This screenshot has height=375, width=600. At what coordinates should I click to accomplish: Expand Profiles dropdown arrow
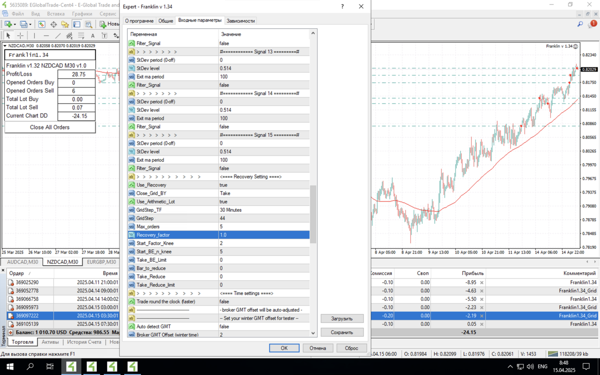[30, 24]
